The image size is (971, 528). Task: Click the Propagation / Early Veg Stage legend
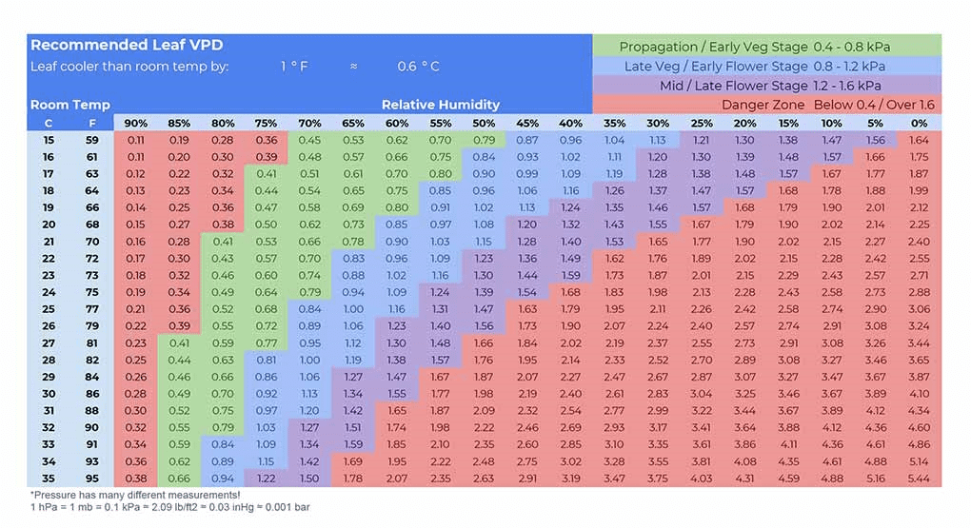pyautogui.click(x=766, y=47)
